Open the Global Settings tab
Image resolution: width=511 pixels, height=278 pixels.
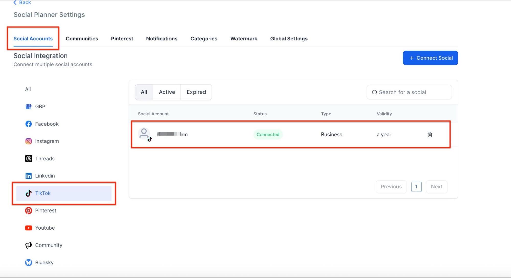[x=289, y=39]
